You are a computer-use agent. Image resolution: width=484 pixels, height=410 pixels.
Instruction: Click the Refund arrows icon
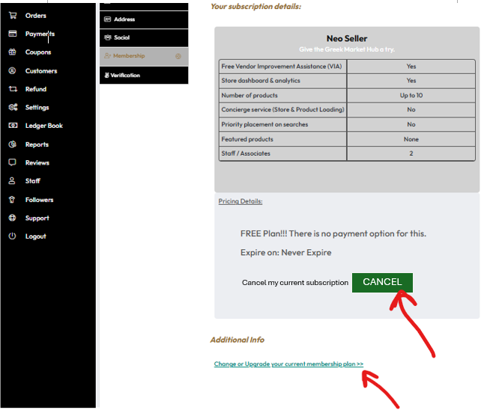point(12,89)
